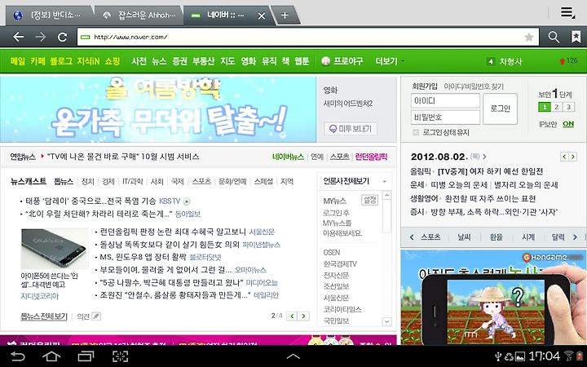Open 프로야구 baseball icon link
The height and width of the screenshot is (367, 587).
pyautogui.click(x=325, y=61)
